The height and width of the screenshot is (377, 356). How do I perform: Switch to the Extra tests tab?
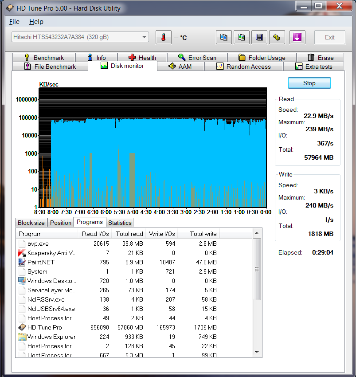coord(314,67)
